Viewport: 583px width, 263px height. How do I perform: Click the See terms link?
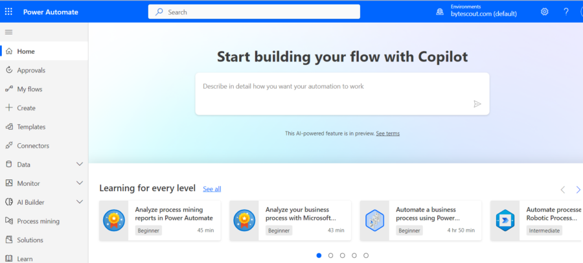388,133
